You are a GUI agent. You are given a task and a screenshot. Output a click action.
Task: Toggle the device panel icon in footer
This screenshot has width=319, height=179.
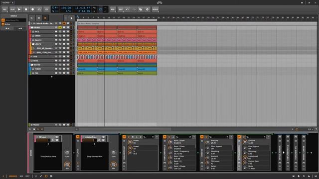pyautogui.click(x=46, y=176)
